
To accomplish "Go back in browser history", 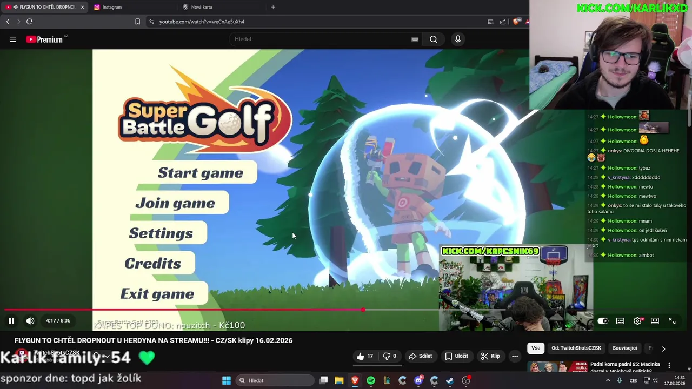I will click(8, 22).
